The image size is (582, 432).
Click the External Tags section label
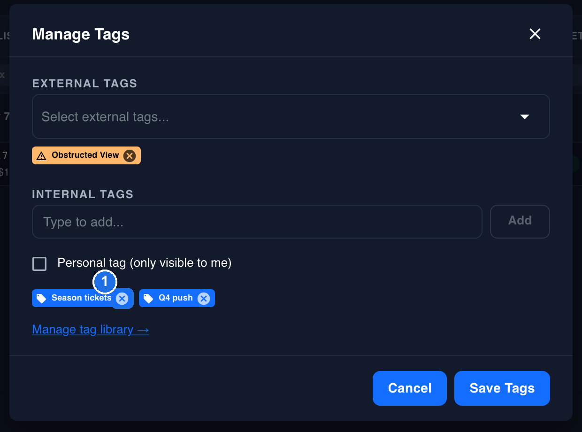coord(84,84)
